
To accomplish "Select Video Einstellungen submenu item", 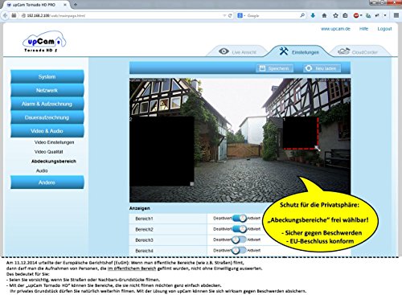I will tap(54, 142).
